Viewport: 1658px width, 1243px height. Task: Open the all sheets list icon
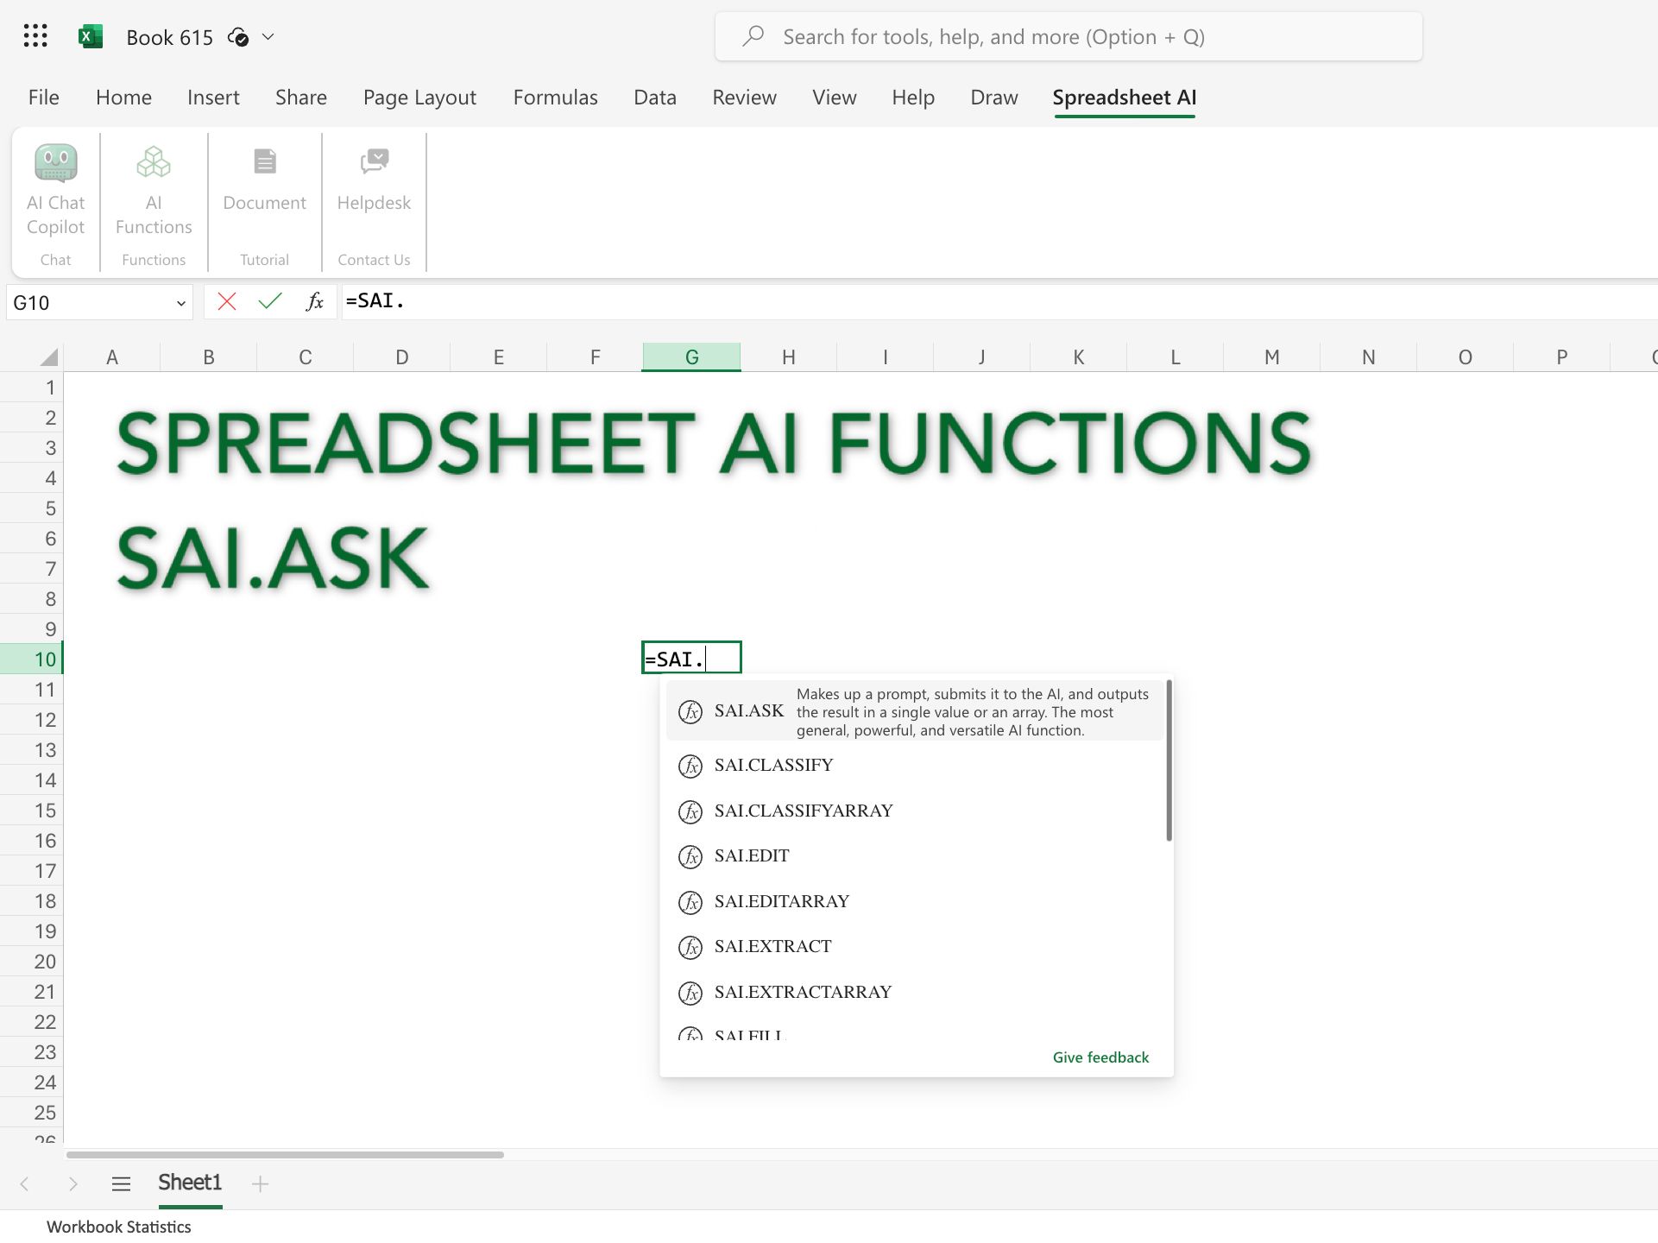tap(121, 1183)
